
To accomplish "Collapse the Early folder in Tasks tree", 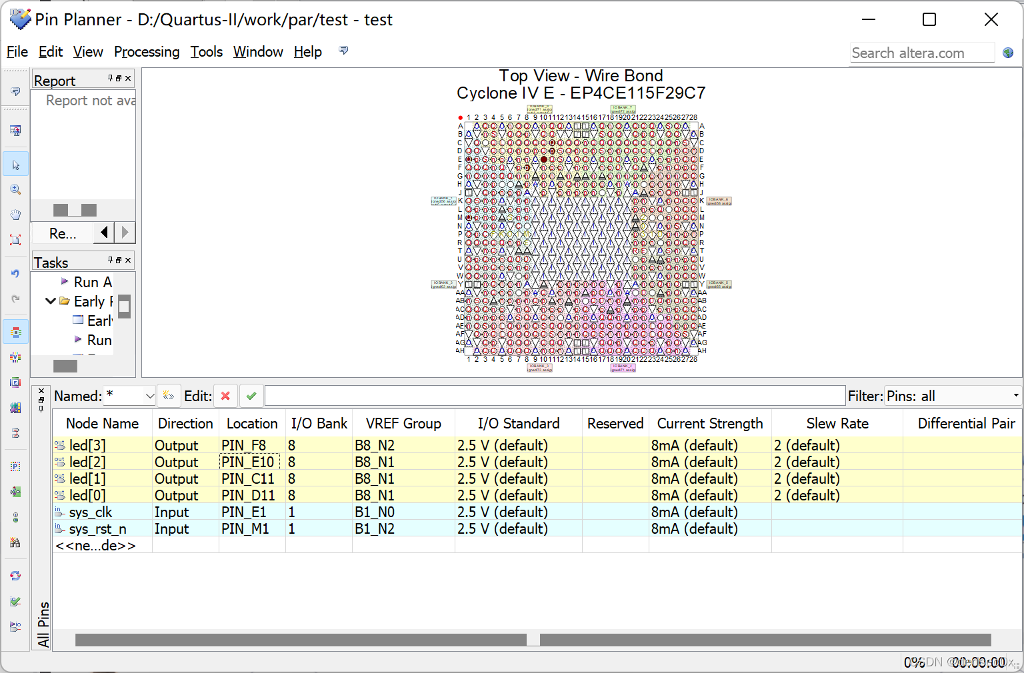I will click(x=50, y=301).
